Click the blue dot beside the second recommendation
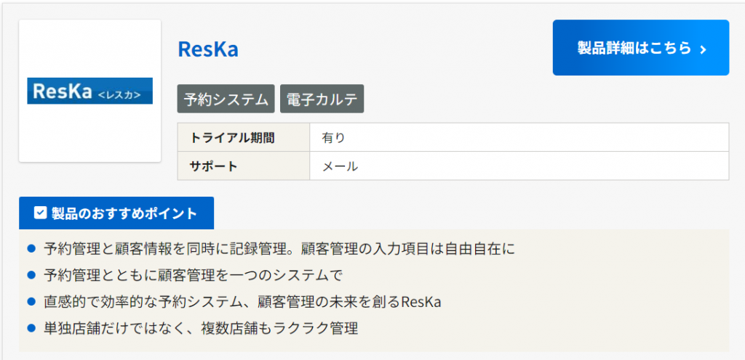The image size is (745, 360). [x=31, y=275]
